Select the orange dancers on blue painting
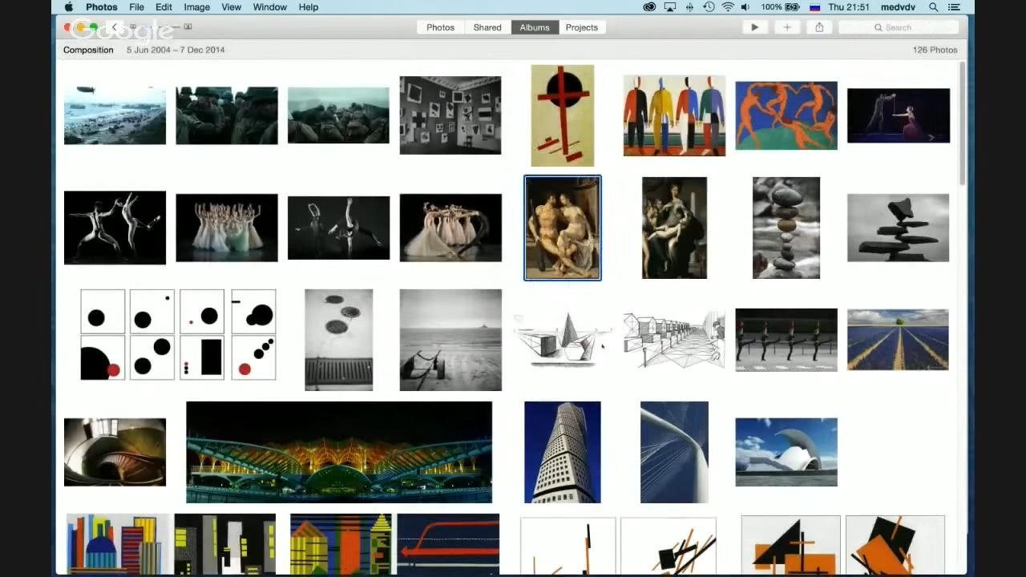 coord(786,115)
